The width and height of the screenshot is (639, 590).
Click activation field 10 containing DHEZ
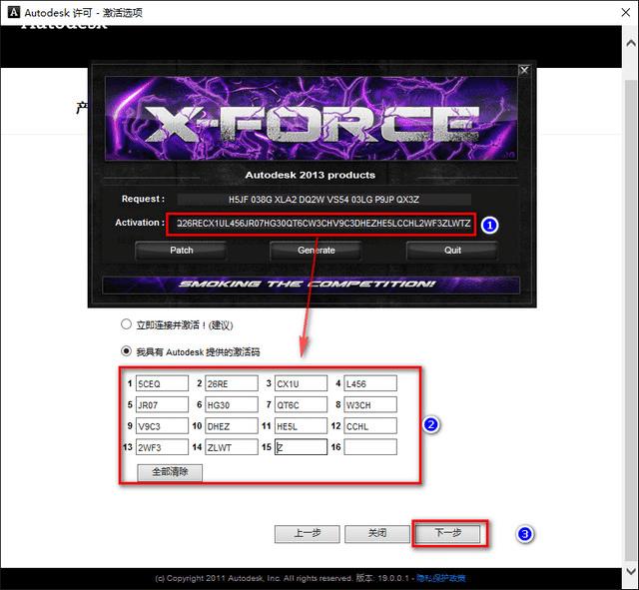[232, 426]
